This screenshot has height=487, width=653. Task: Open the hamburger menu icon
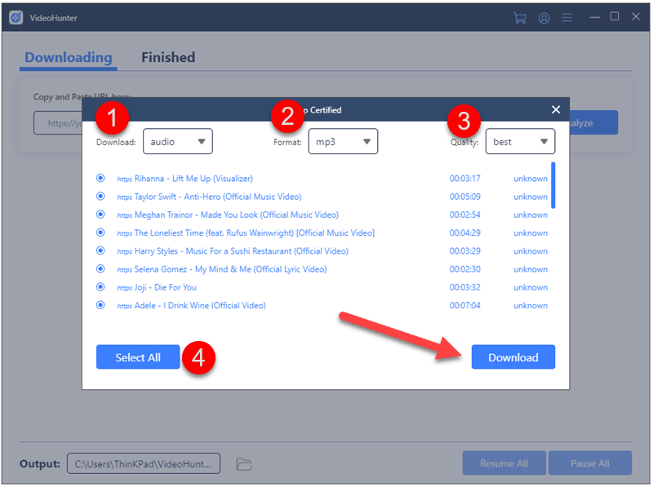coord(566,18)
